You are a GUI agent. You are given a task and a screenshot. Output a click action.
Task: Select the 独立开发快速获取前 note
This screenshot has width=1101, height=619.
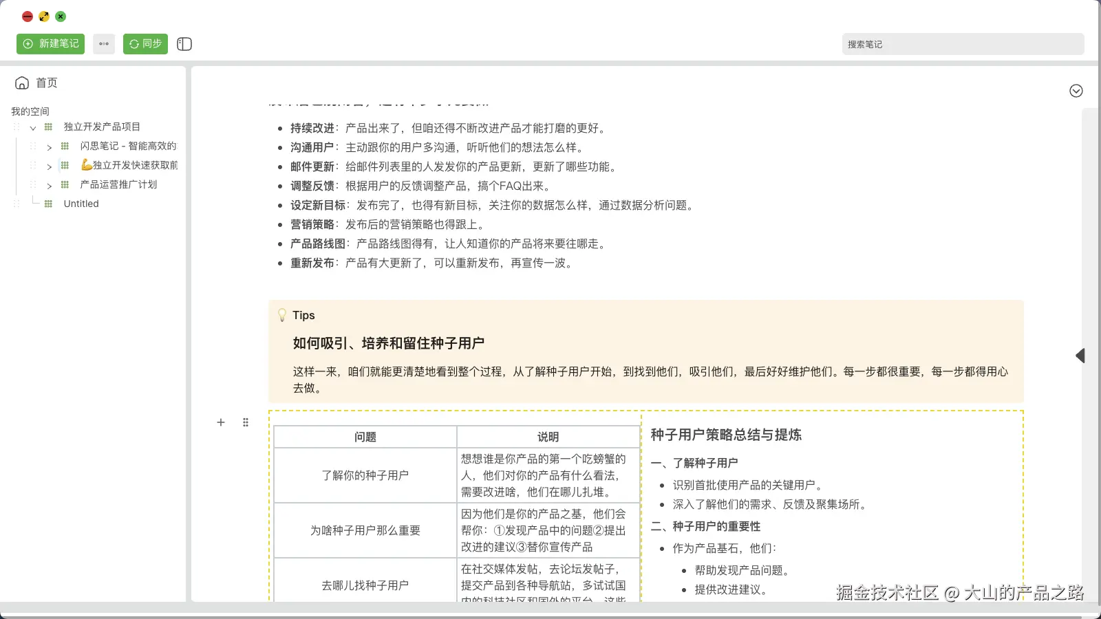coord(129,165)
